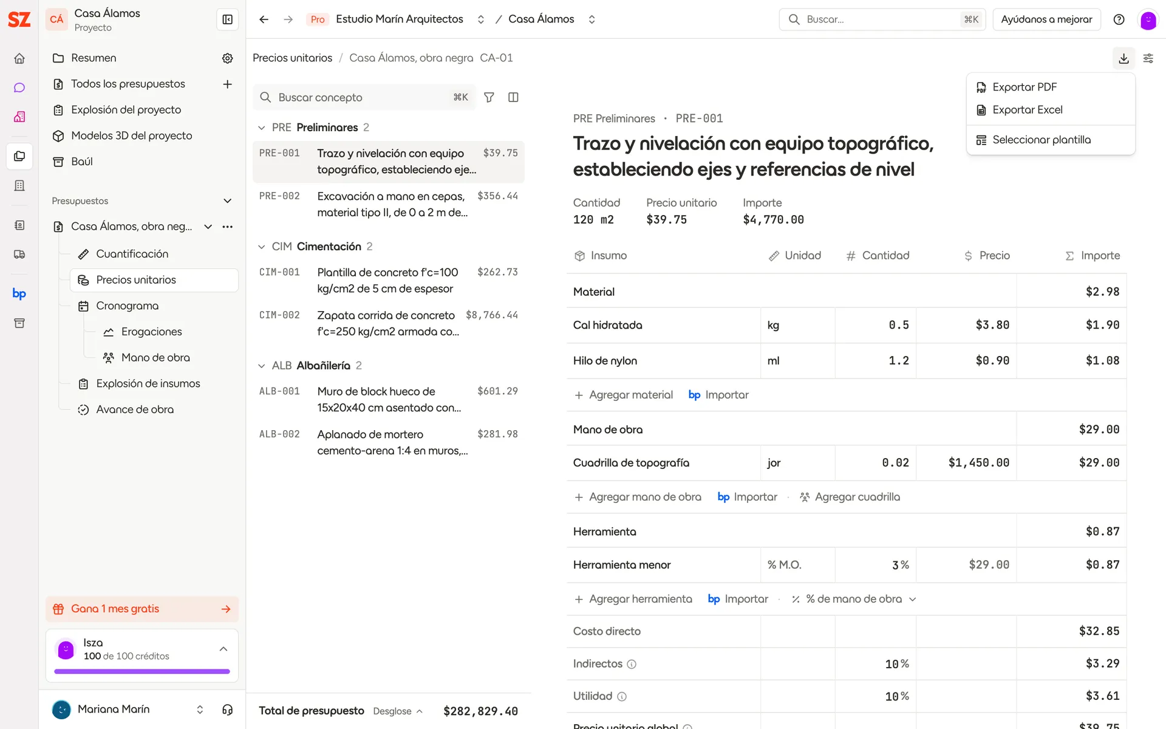Image resolution: width=1166 pixels, height=729 pixels.
Task: Open the truck icon in left rail
Action: (x=19, y=255)
